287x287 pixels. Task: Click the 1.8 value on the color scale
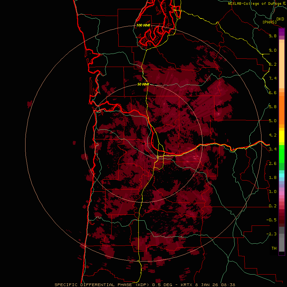click(273, 178)
